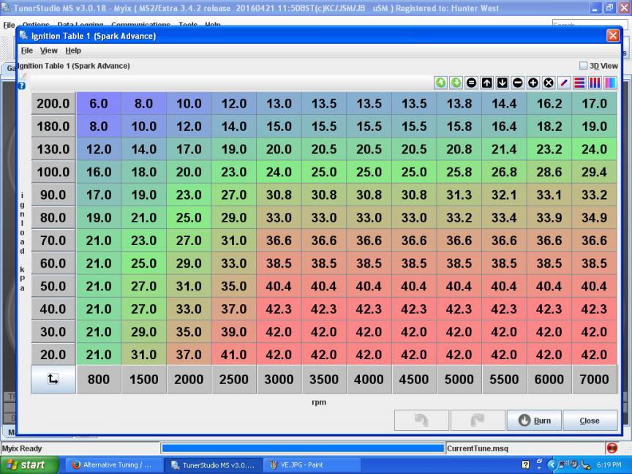Screen dimensions: 632x474
Task: Open the Help menu in Ignition Table window
Action: point(73,50)
